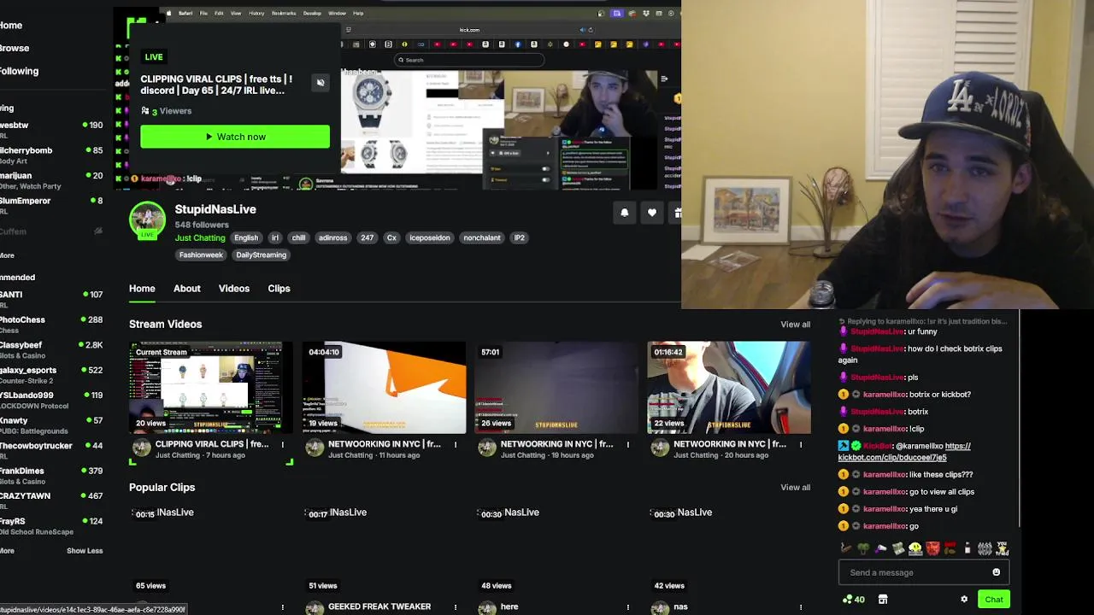Open Browse in the left sidebar
The height and width of the screenshot is (615, 1094).
point(15,49)
